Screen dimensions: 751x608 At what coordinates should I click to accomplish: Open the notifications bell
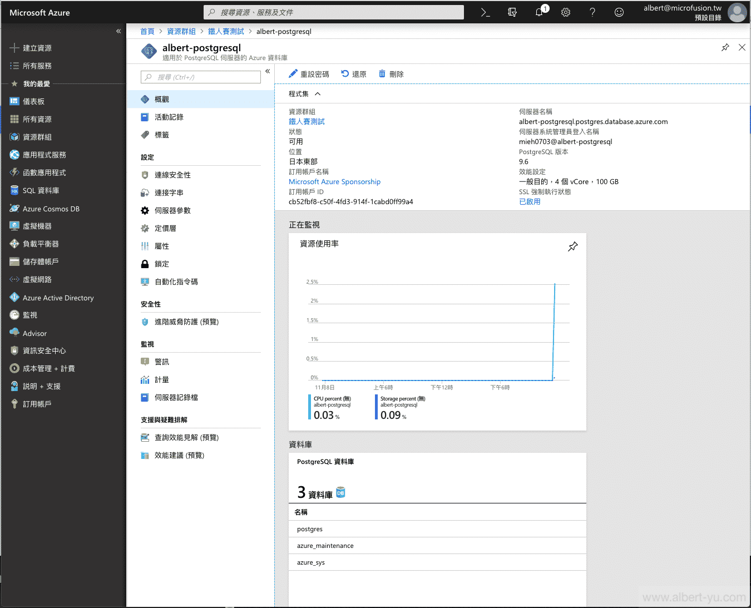pos(539,12)
